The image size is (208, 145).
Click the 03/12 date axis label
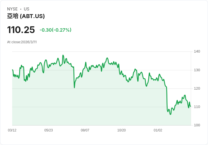[12, 130]
